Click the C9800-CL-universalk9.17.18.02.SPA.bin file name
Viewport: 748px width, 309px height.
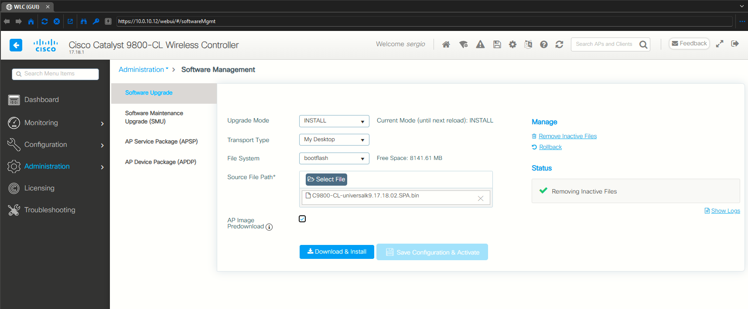[x=365, y=196]
